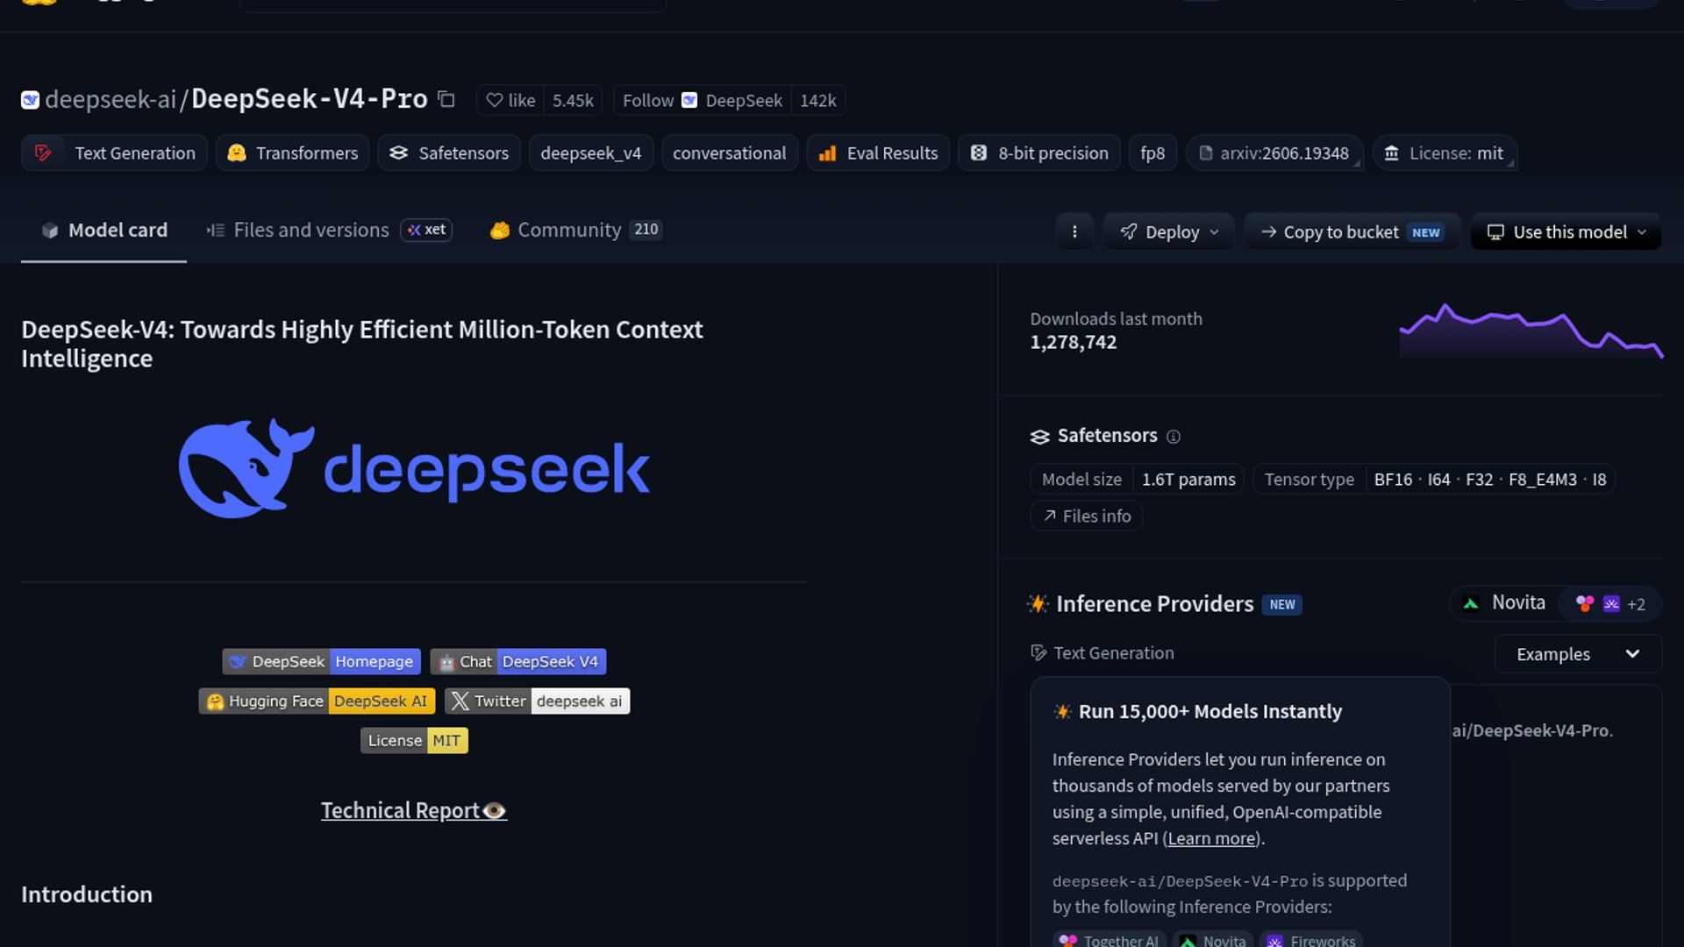Select the deepseek_v4 tag

(x=591, y=153)
